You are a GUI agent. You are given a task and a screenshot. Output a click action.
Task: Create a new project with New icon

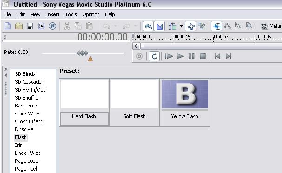coord(8,27)
